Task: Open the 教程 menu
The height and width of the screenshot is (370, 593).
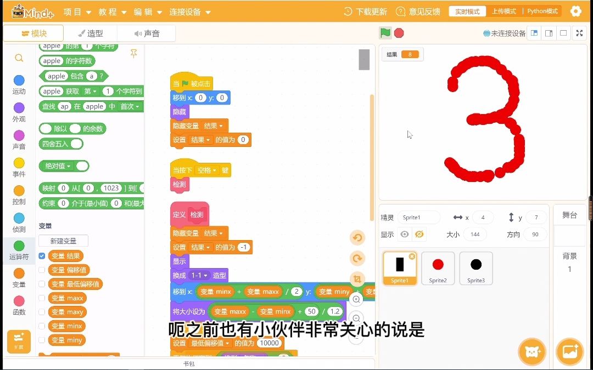Action: (109, 11)
